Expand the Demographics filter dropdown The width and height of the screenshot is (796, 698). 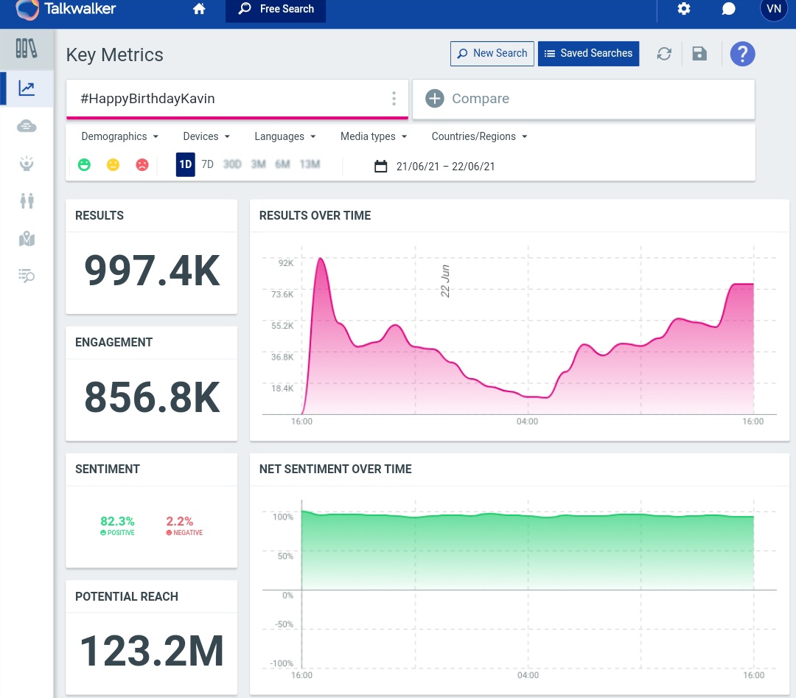click(120, 136)
